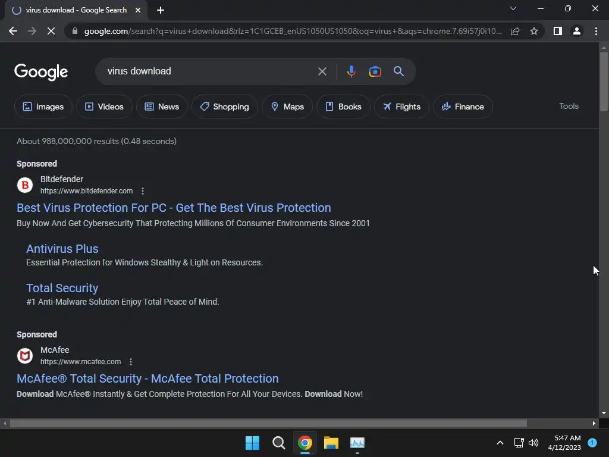Open the Flights filter
The width and height of the screenshot is (609, 457).
point(401,107)
